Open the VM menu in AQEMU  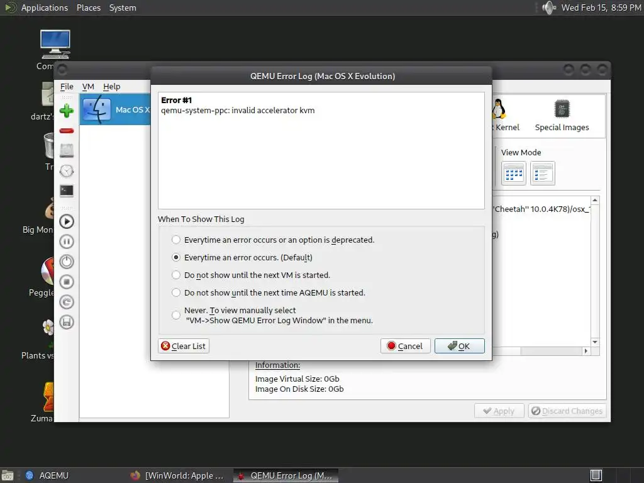[x=88, y=87]
